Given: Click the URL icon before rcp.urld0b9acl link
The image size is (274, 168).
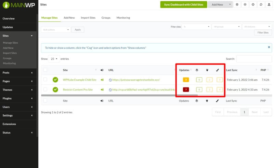Looking at the screenshot, I should [x=110, y=90].
